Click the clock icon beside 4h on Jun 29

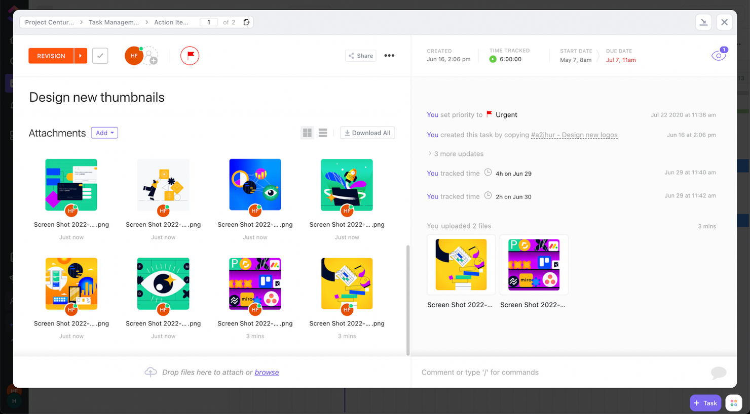point(488,173)
